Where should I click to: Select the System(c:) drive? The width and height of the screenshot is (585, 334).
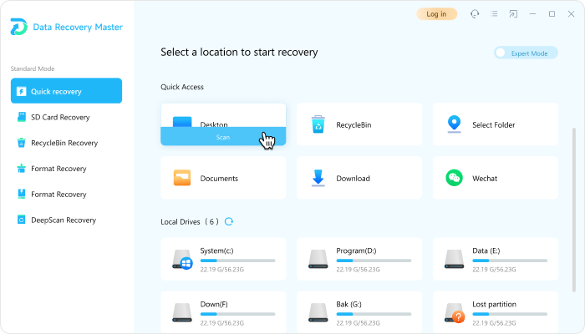tap(223, 259)
